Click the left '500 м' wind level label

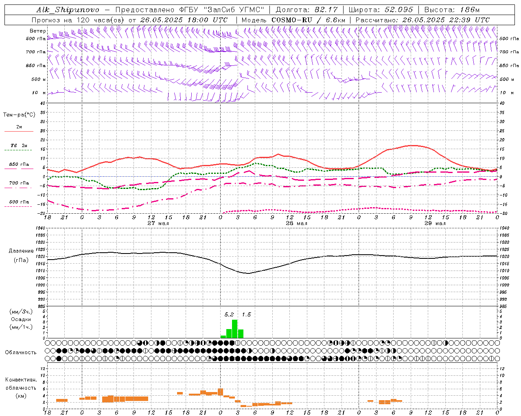(x=39, y=79)
